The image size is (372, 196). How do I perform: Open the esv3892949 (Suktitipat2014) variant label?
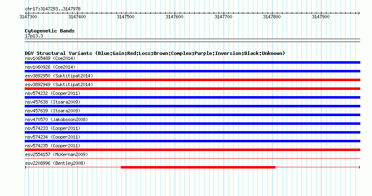tap(59, 84)
